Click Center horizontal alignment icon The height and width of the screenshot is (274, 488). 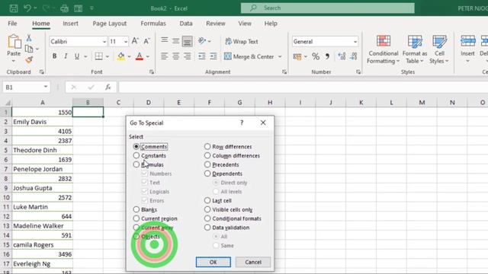click(x=176, y=56)
